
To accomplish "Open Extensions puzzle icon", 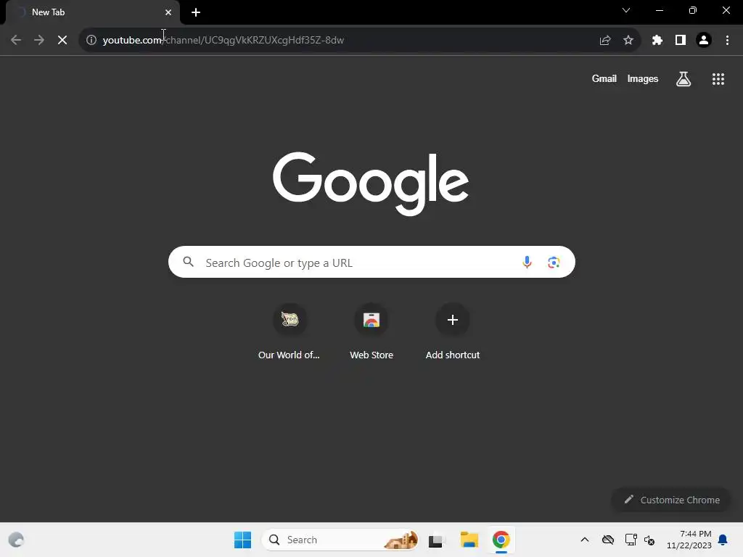I will pyautogui.click(x=657, y=41).
